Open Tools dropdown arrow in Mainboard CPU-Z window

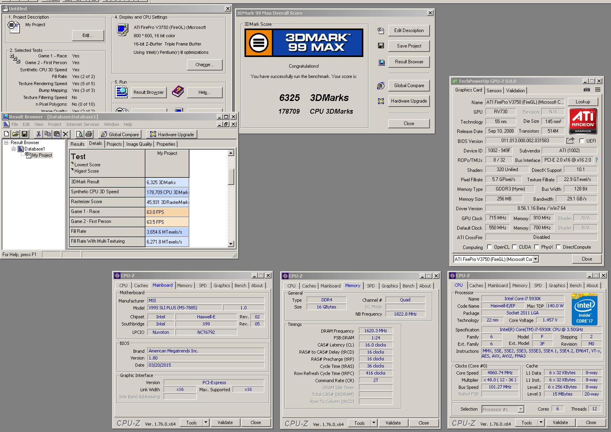[206, 422]
